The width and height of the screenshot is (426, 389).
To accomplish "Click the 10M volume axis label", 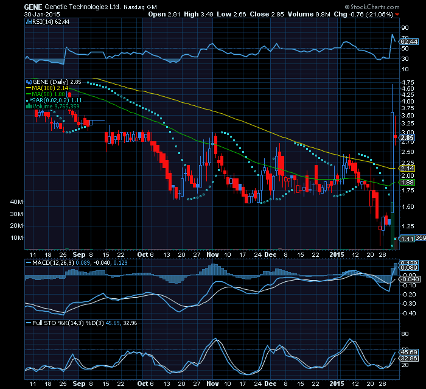I will [16, 238].
